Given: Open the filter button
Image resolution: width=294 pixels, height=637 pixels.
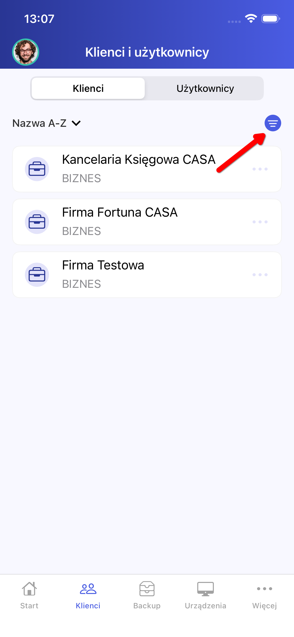Looking at the screenshot, I should (x=273, y=123).
